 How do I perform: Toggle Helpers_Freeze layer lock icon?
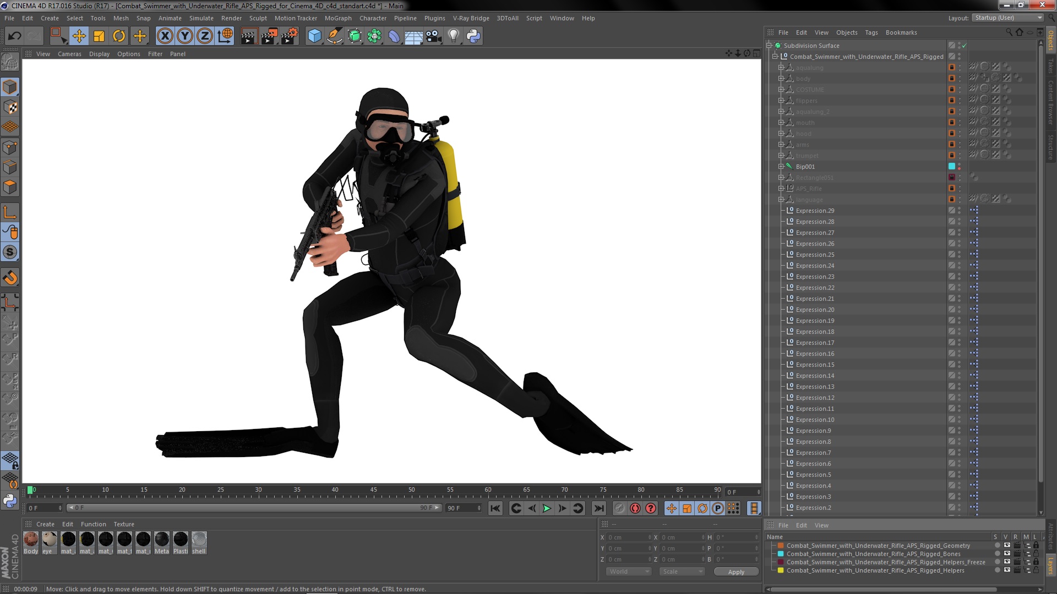[x=1036, y=562]
